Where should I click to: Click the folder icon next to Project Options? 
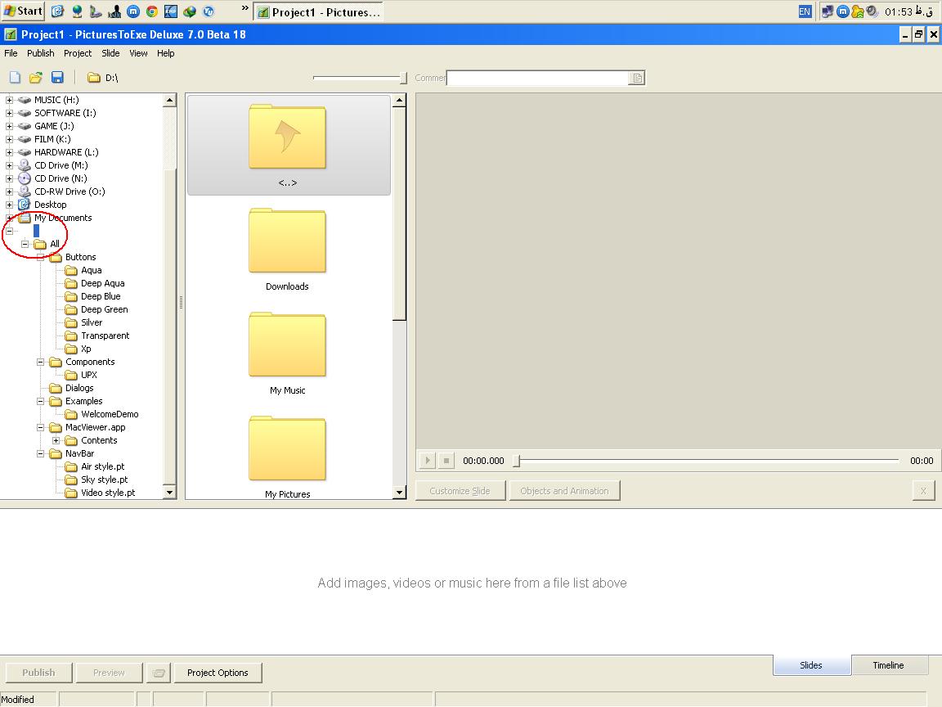pyautogui.click(x=159, y=673)
